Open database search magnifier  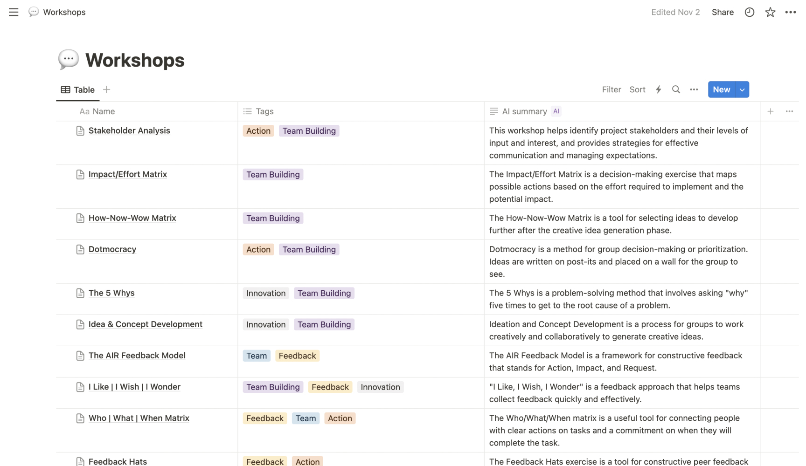pos(676,89)
